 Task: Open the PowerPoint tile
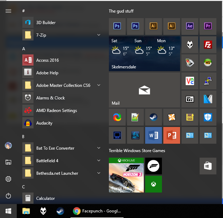pos(172,135)
